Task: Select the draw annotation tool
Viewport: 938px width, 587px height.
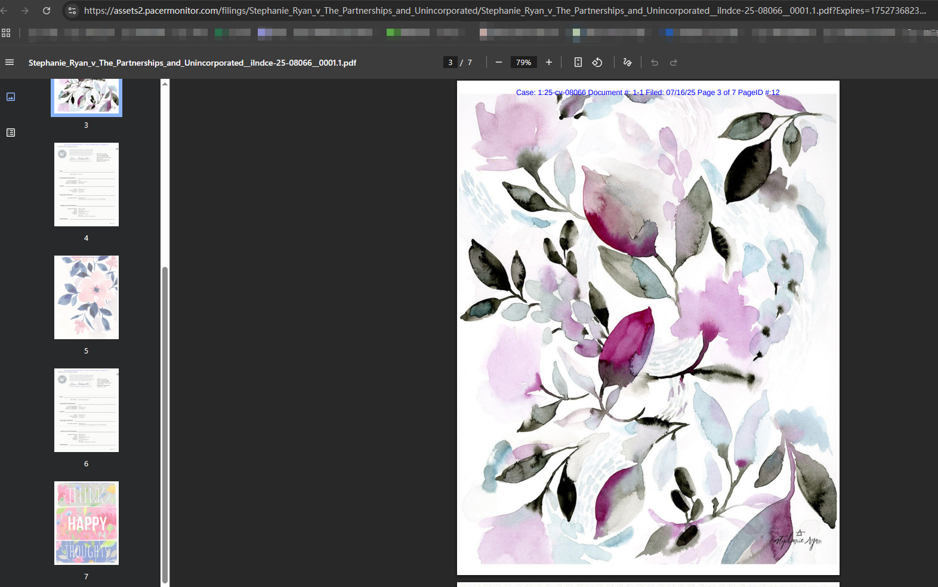Action: 627,62
